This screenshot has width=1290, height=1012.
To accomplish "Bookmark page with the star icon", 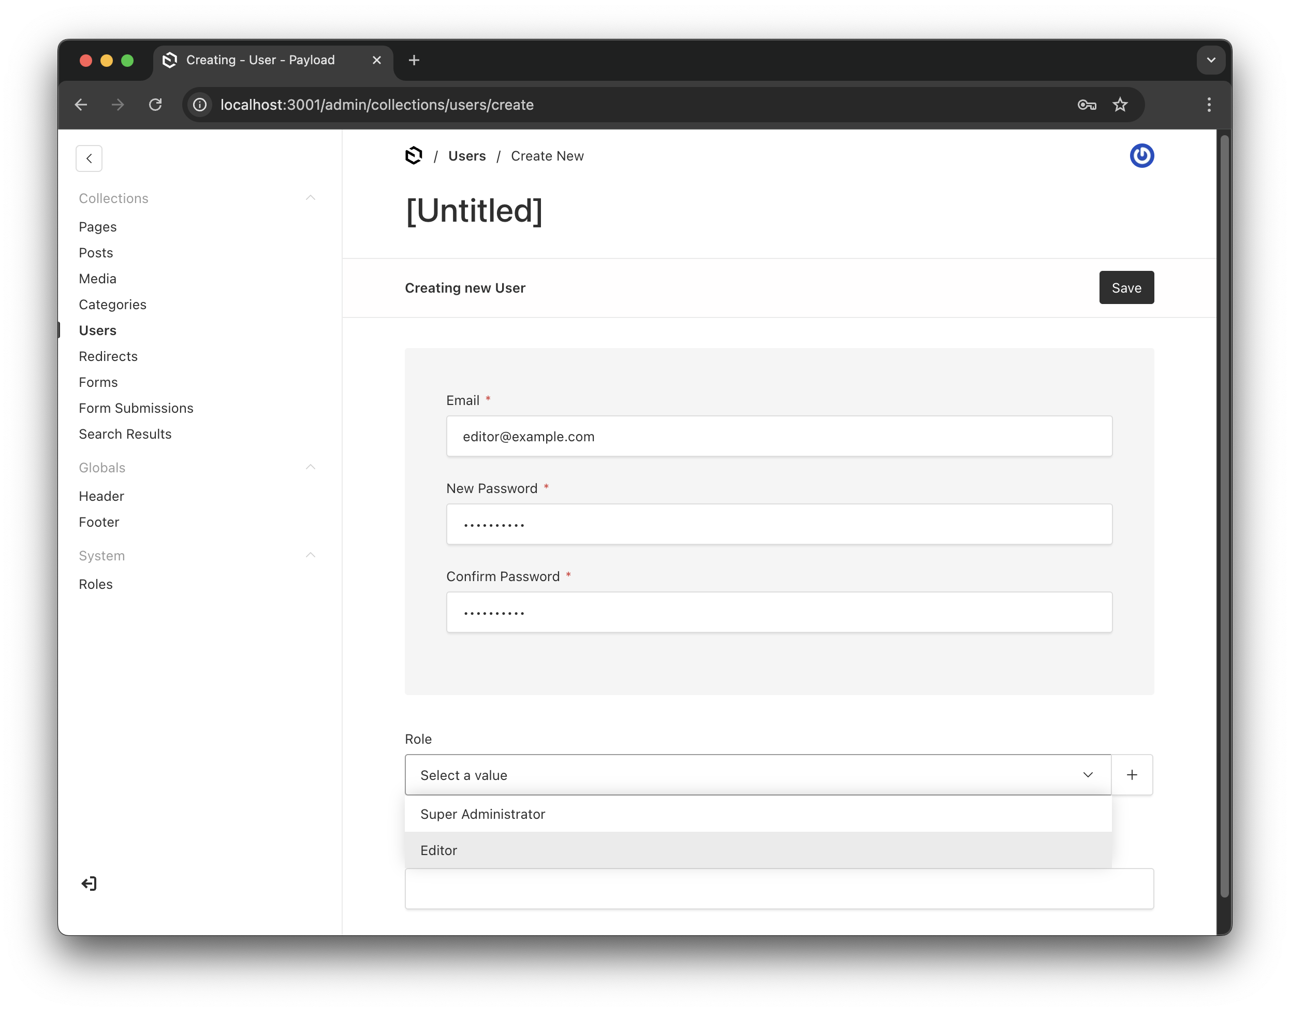I will tap(1119, 105).
